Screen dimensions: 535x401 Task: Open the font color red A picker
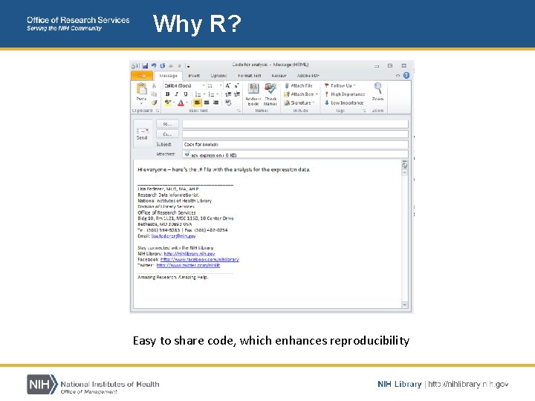tap(183, 102)
